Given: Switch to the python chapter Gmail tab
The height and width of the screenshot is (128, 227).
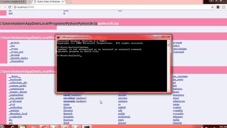Looking at the screenshot, I should (x=15, y=1).
